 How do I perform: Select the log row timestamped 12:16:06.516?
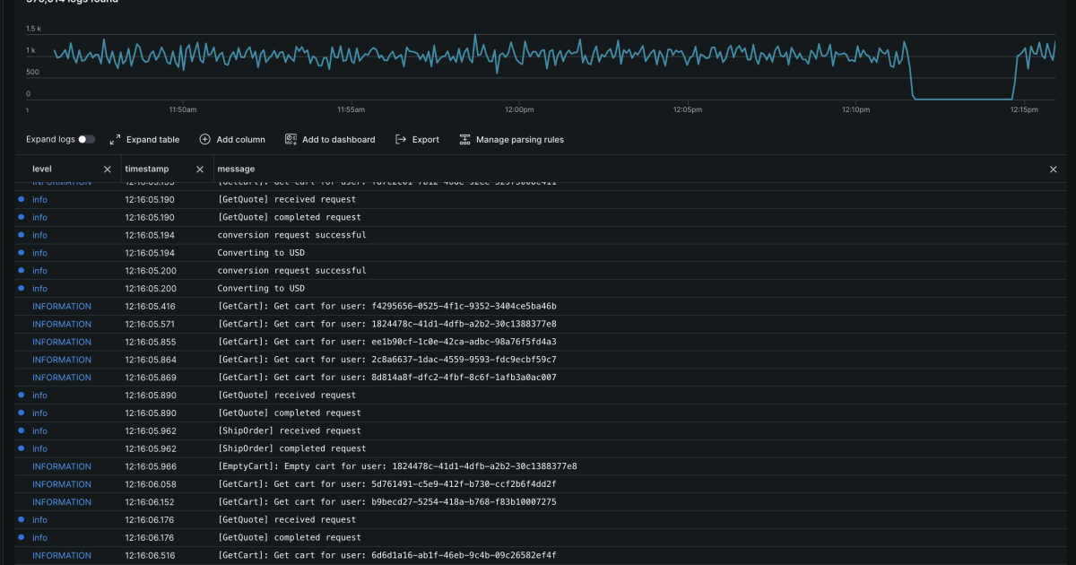click(x=386, y=555)
